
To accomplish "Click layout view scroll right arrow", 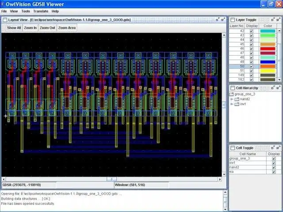I will click(220, 179).
